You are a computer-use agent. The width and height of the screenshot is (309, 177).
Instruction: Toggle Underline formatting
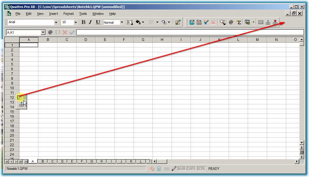[98, 22]
